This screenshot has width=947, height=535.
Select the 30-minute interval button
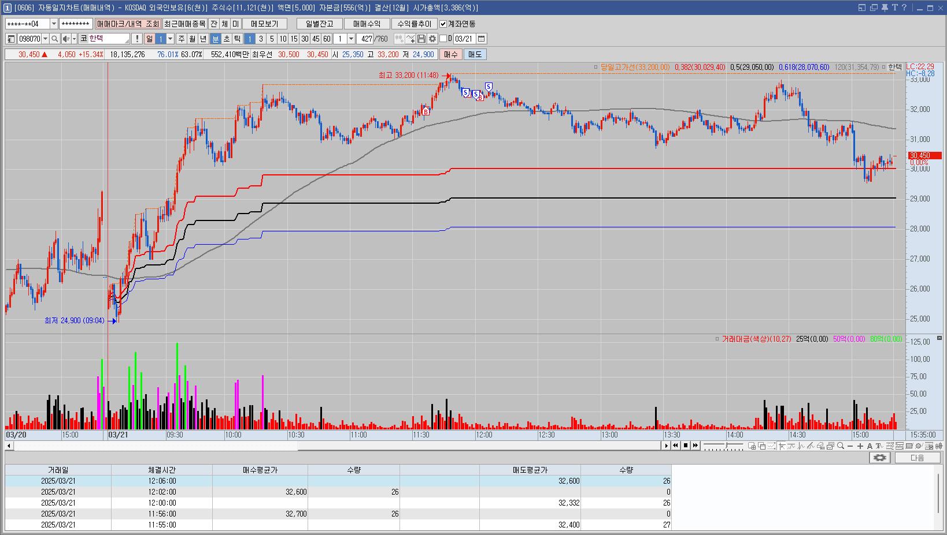click(305, 39)
